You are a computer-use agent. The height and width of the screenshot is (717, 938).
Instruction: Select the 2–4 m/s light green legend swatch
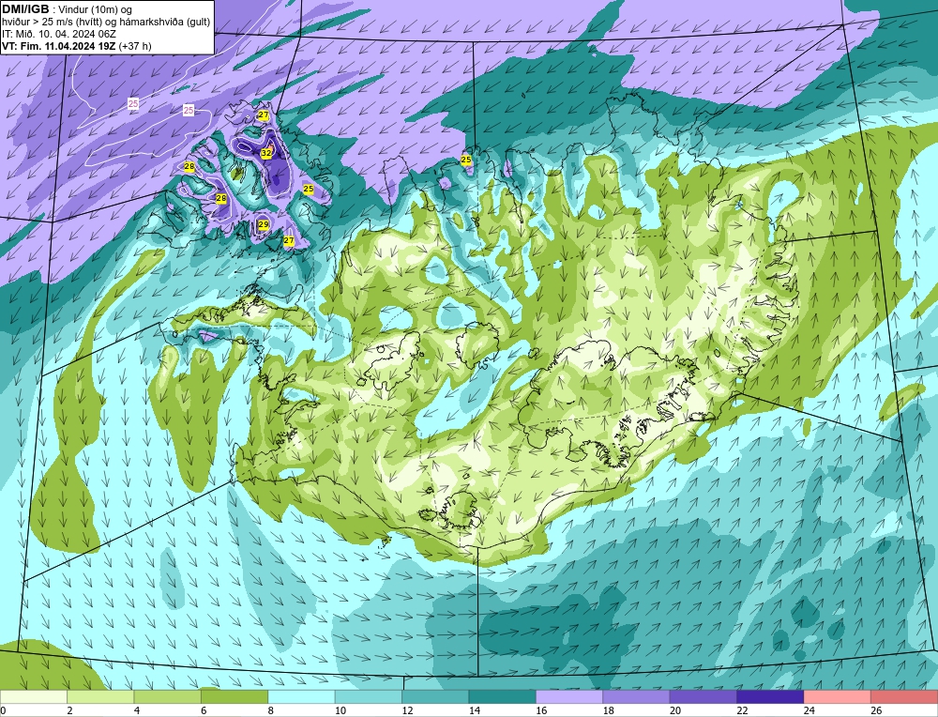click(x=100, y=696)
